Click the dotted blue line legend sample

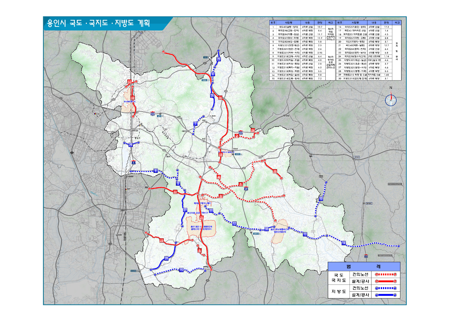[386, 288]
